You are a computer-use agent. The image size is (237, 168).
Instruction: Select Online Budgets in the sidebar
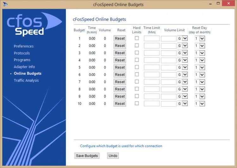[x=27, y=73]
